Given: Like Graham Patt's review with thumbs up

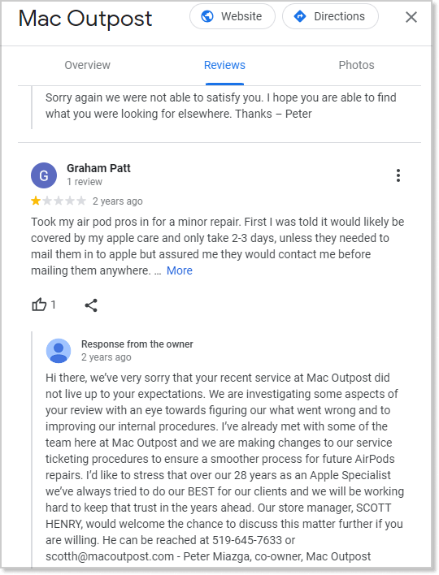Looking at the screenshot, I should (x=39, y=305).
